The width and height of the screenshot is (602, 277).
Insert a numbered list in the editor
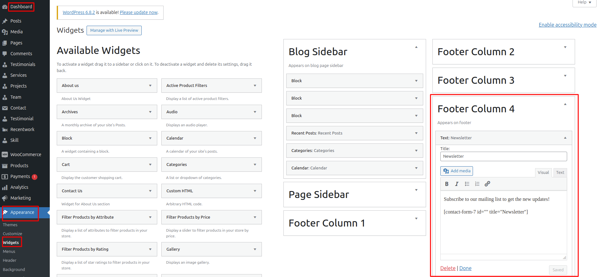point(477,184)
